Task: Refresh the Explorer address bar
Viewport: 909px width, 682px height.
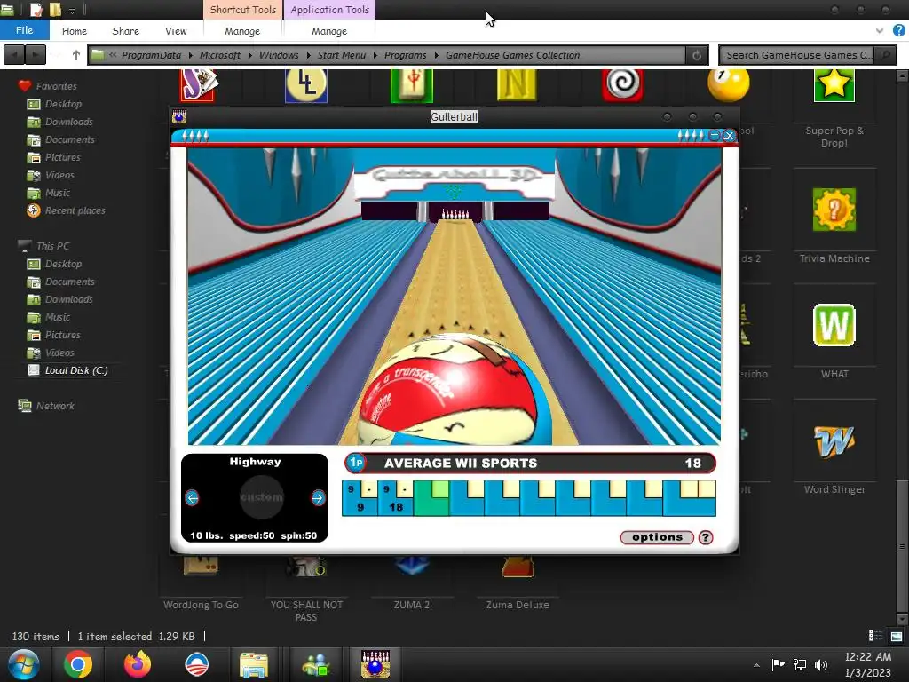Action: tap(696, 55)
